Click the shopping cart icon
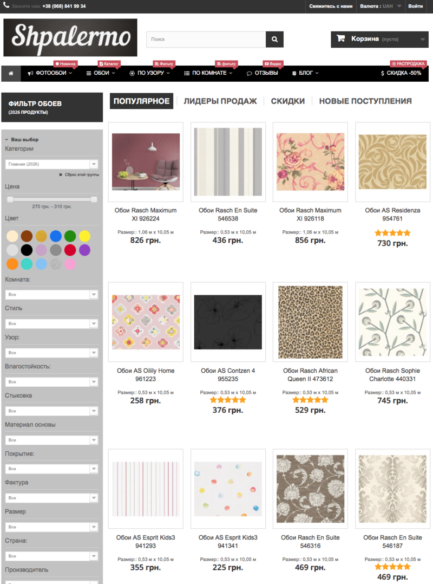Screen dimensions: 433x584 click(x=340, y=39)
